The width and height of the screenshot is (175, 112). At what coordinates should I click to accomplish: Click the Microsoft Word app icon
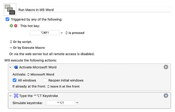pyautogui.click(x=16, y=67)
